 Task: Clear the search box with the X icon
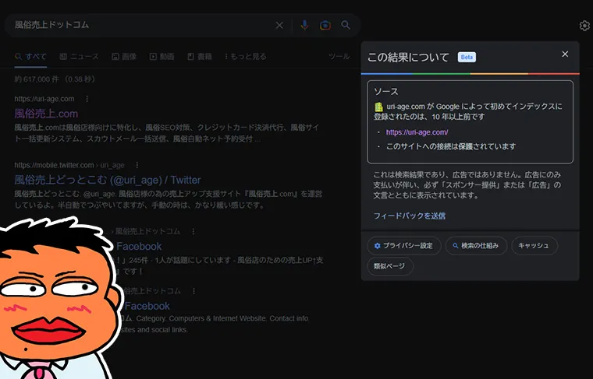coord(279,25)
